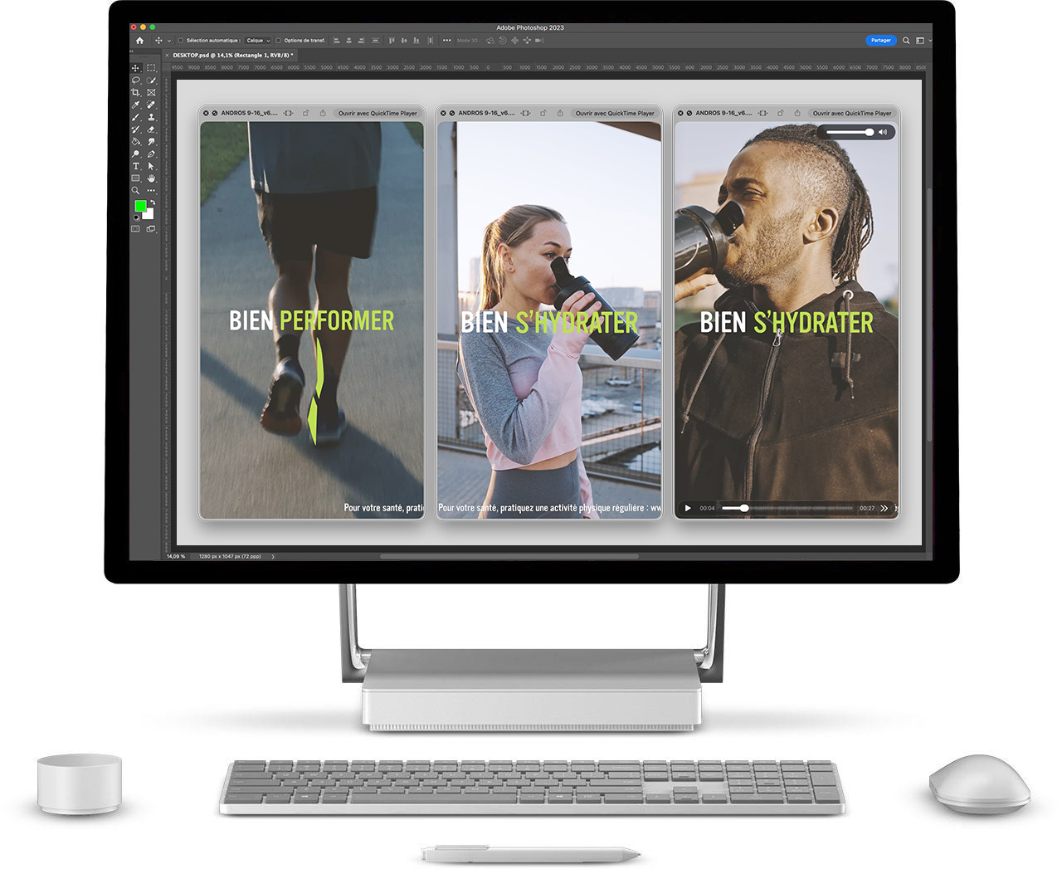1062x869 pixels.
Task: Open the Photoshop search icon
Action: click(906, 40)
